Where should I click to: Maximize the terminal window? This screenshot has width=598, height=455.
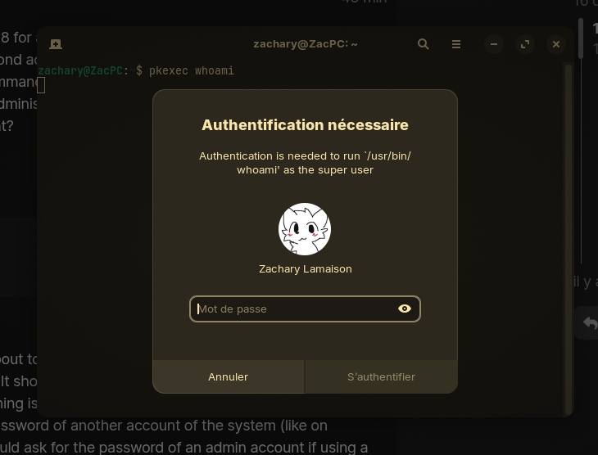point(525,44)
